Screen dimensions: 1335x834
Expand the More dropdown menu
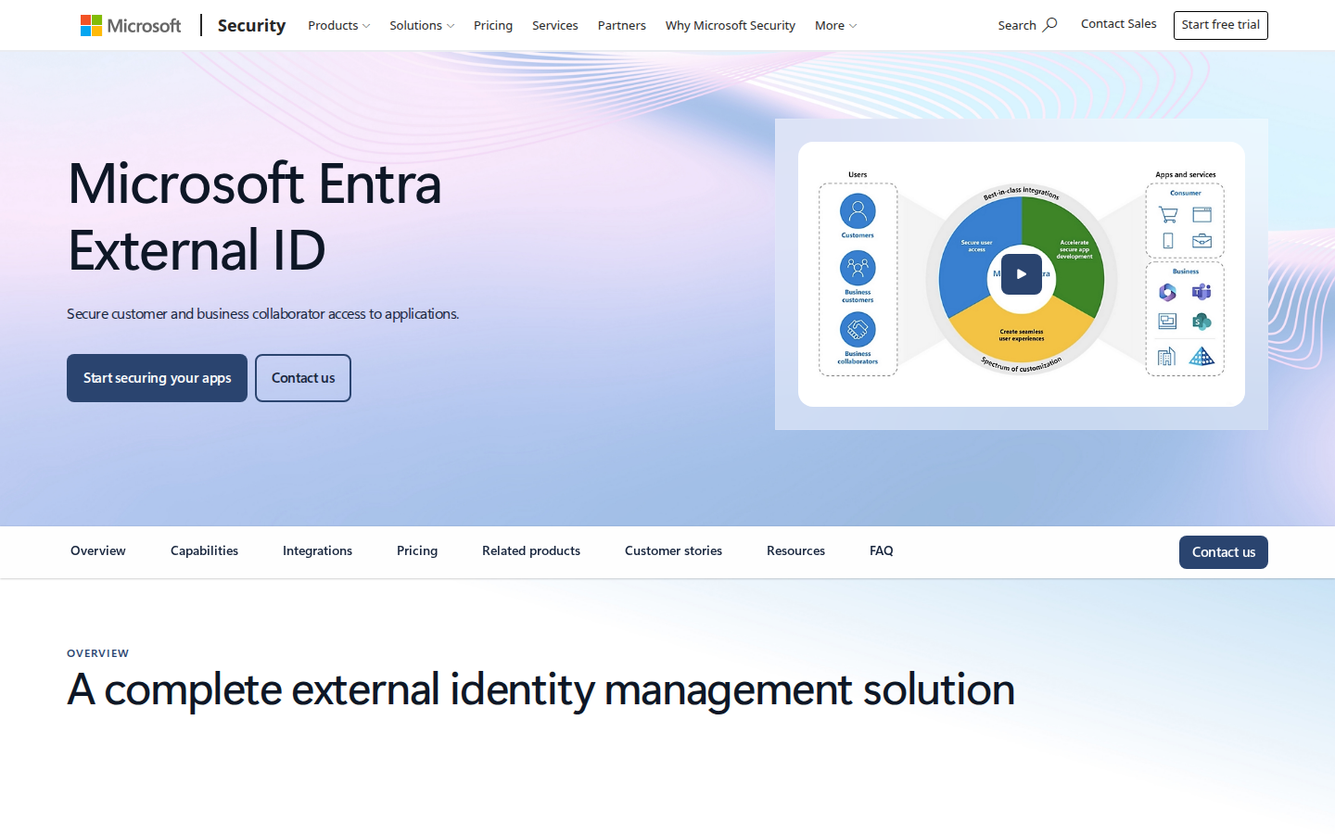[x=835, y=26]
